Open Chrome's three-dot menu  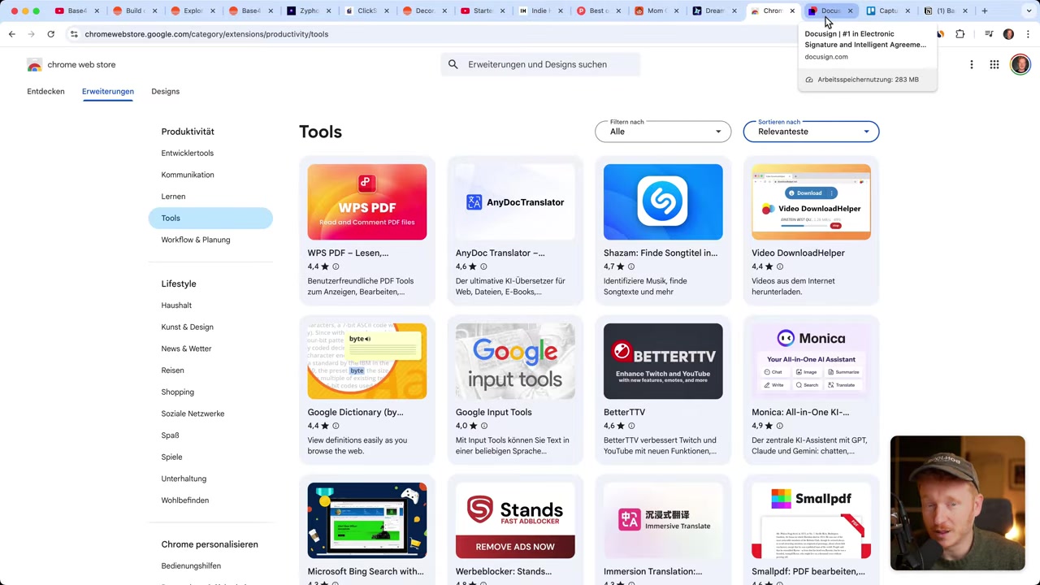click(x=1028, y=34)
